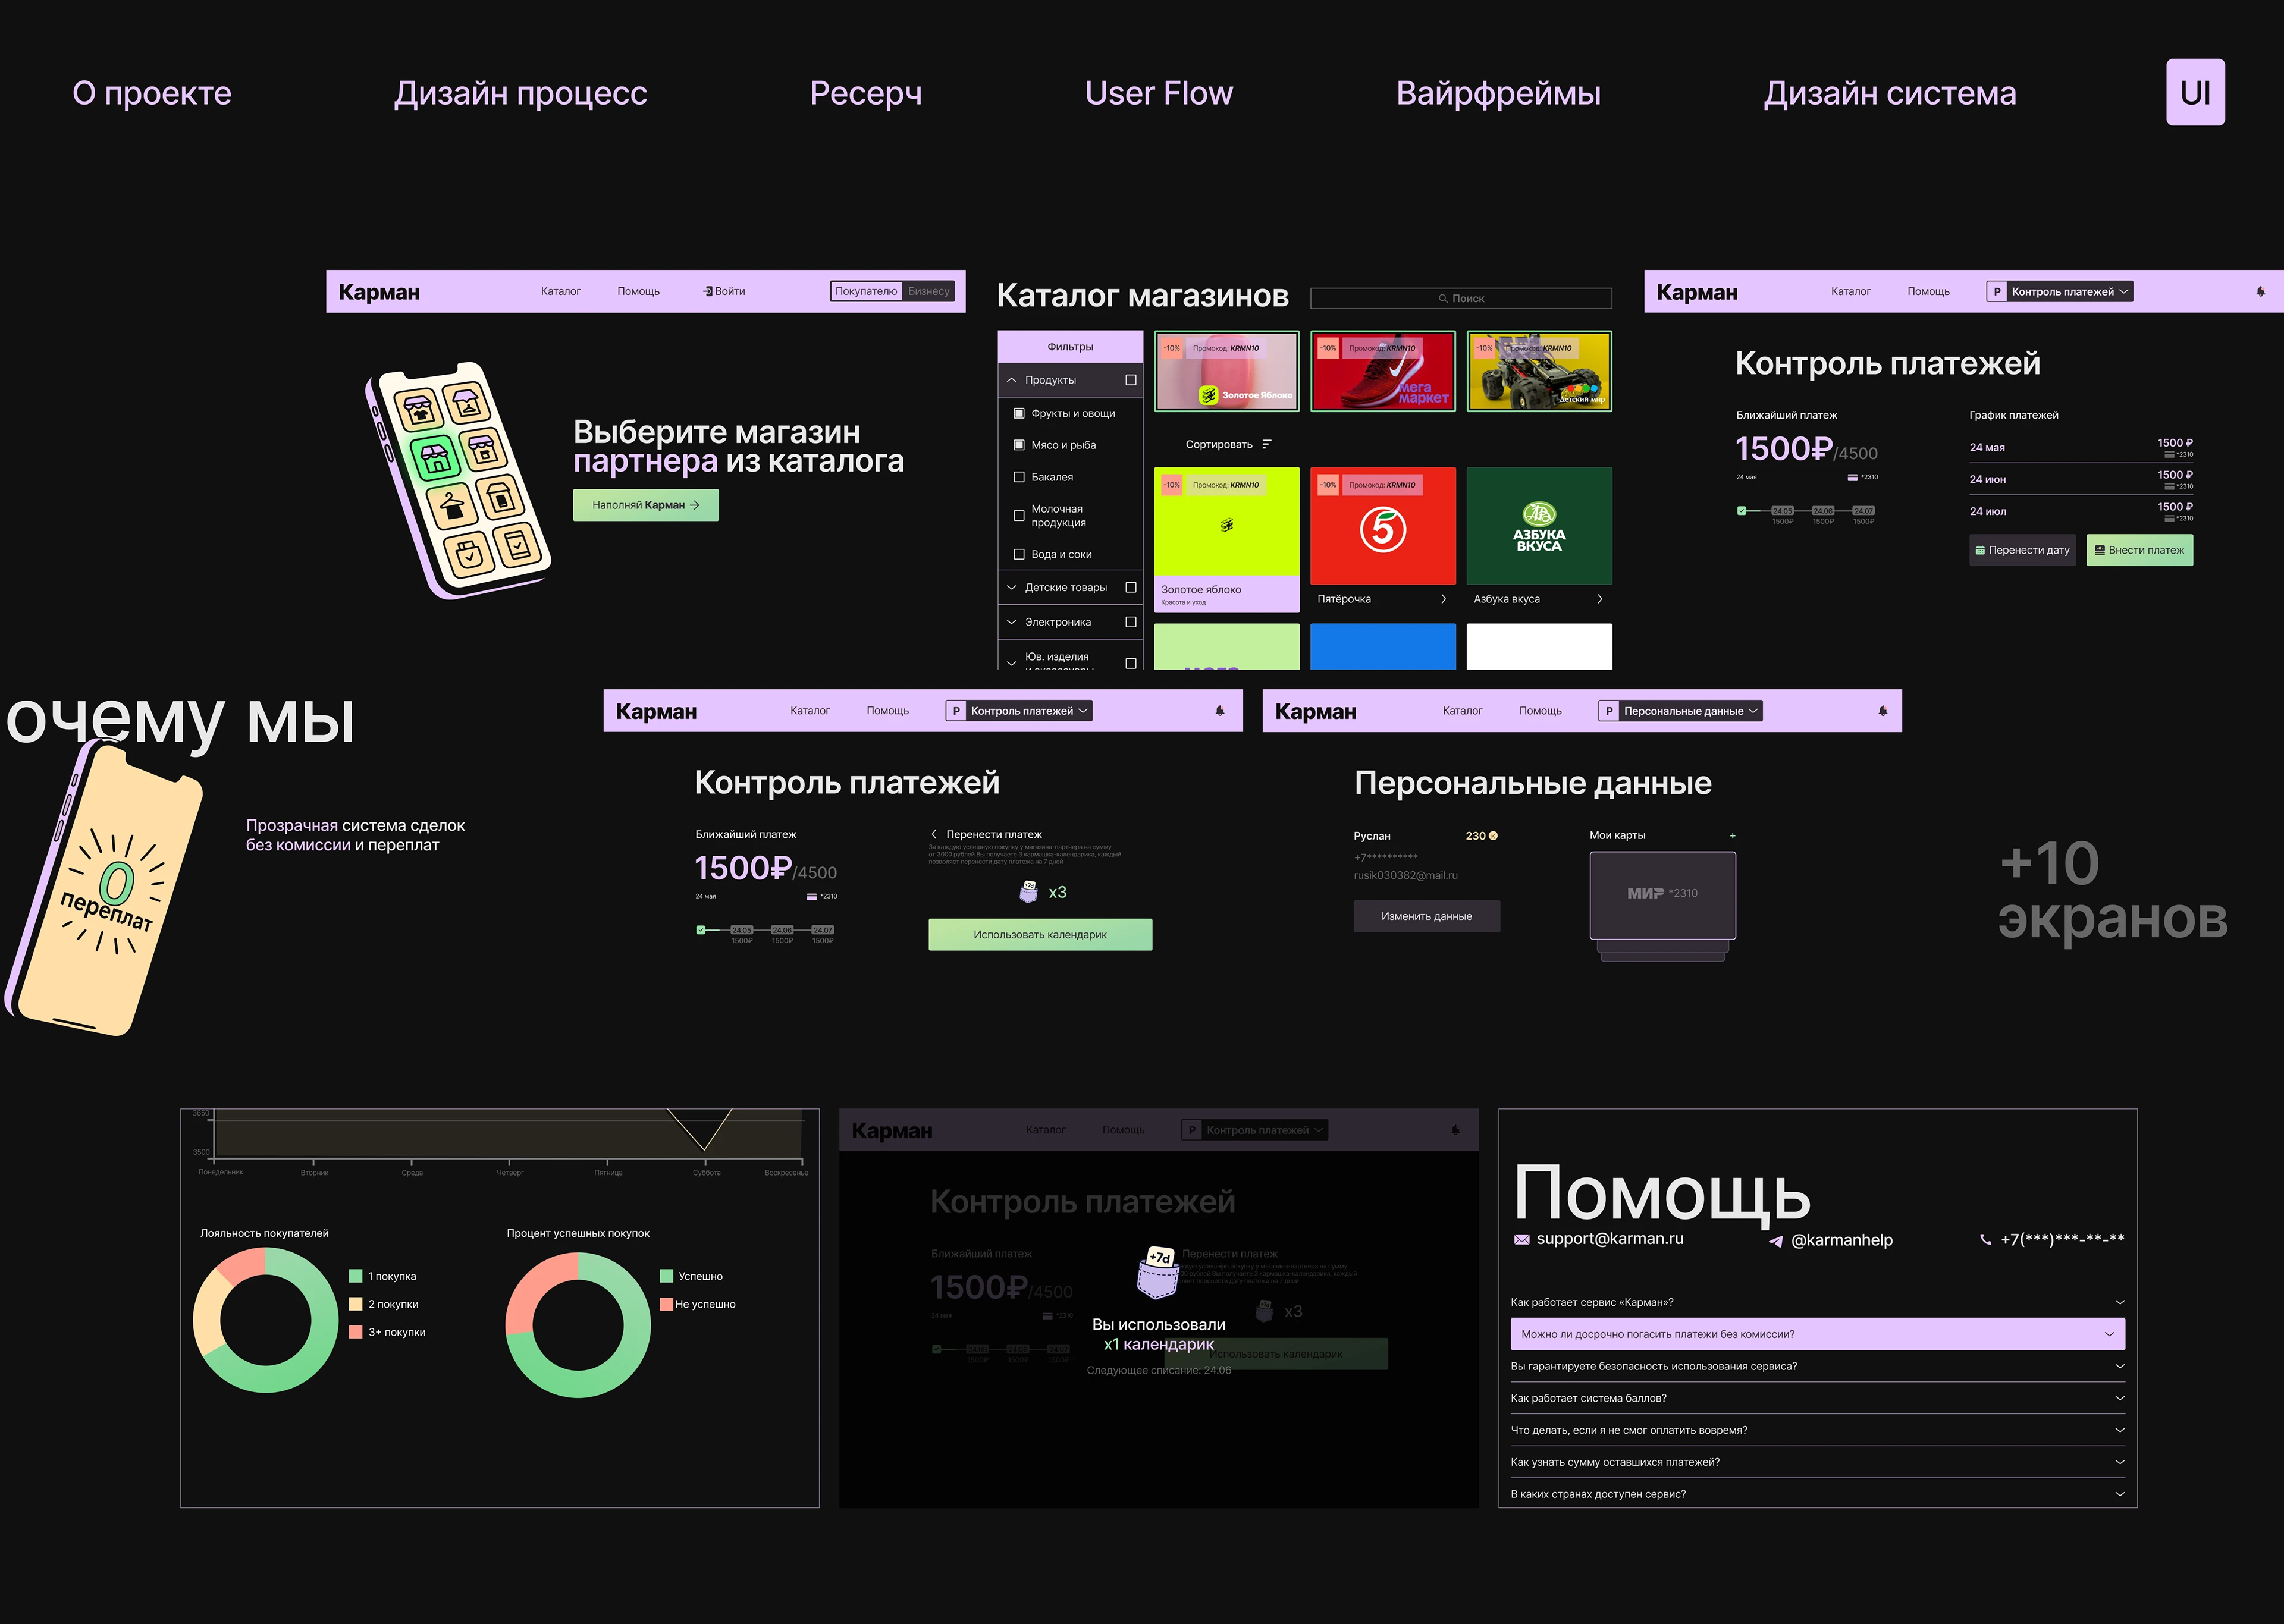Click the calendar icon on Перенести дату button
Viewport: 2284px width, 1624px height.
tap(1981, 550)
